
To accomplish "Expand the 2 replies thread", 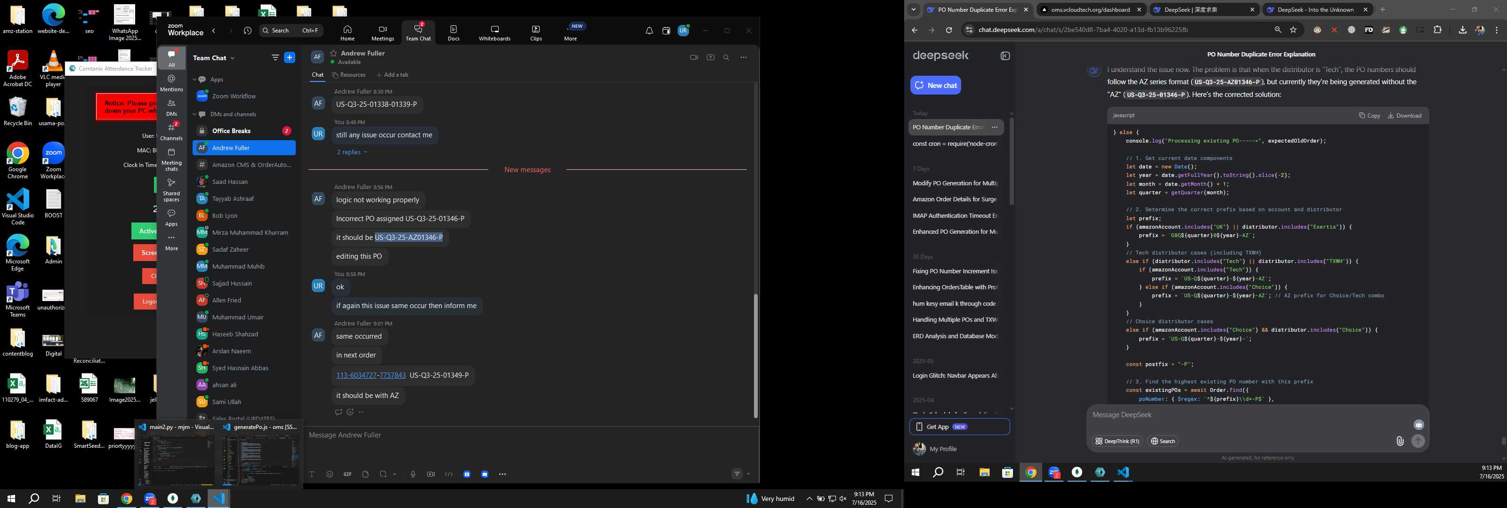I will click(x=352, y=152).
